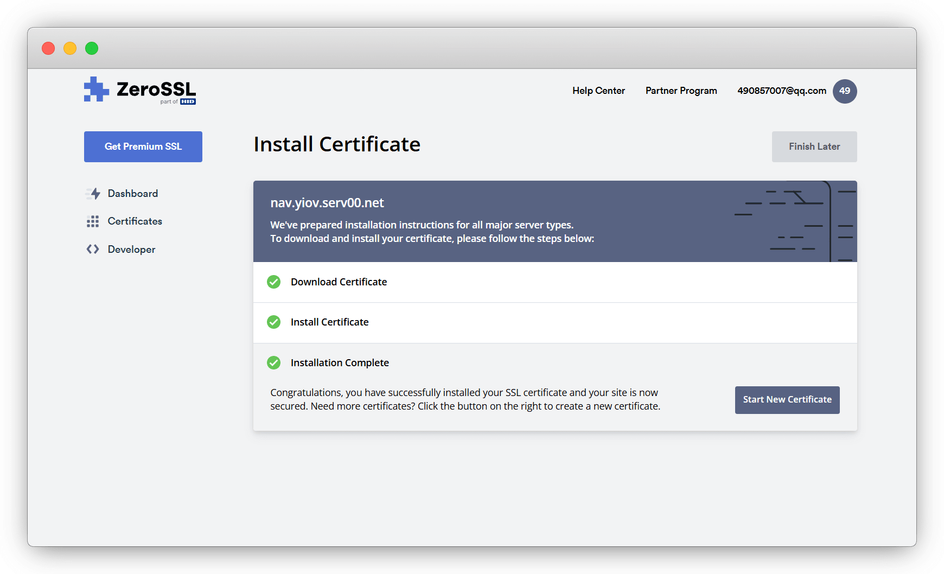Open the Help Center link
The width and height of the screenshot is (944, 574).
coord(598,91)
